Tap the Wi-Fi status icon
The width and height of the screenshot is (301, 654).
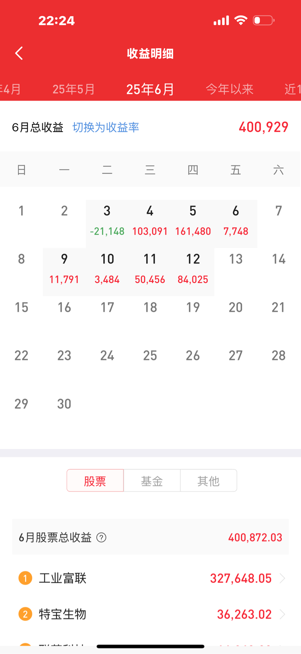[241, 20]
